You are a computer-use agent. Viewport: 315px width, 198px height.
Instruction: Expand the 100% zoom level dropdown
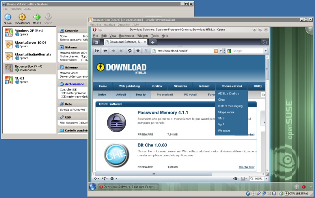[265, 178]
